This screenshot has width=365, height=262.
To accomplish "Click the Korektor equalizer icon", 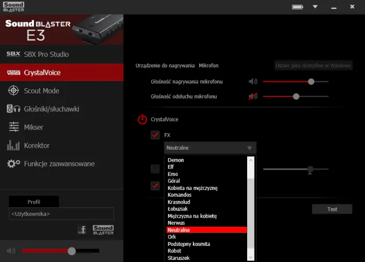I will [13, 145].
